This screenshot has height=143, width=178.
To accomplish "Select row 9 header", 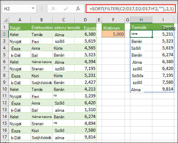I will pos(4,82).
